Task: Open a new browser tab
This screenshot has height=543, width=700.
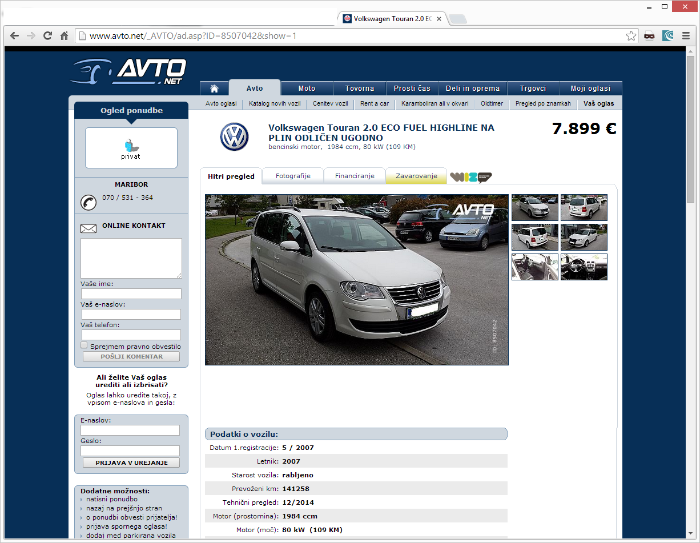Action: point(458,19)
